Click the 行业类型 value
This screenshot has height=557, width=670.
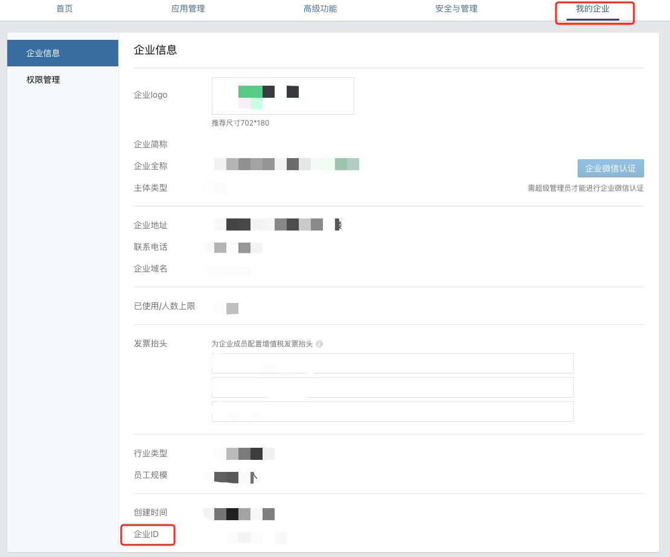[244, 453]
